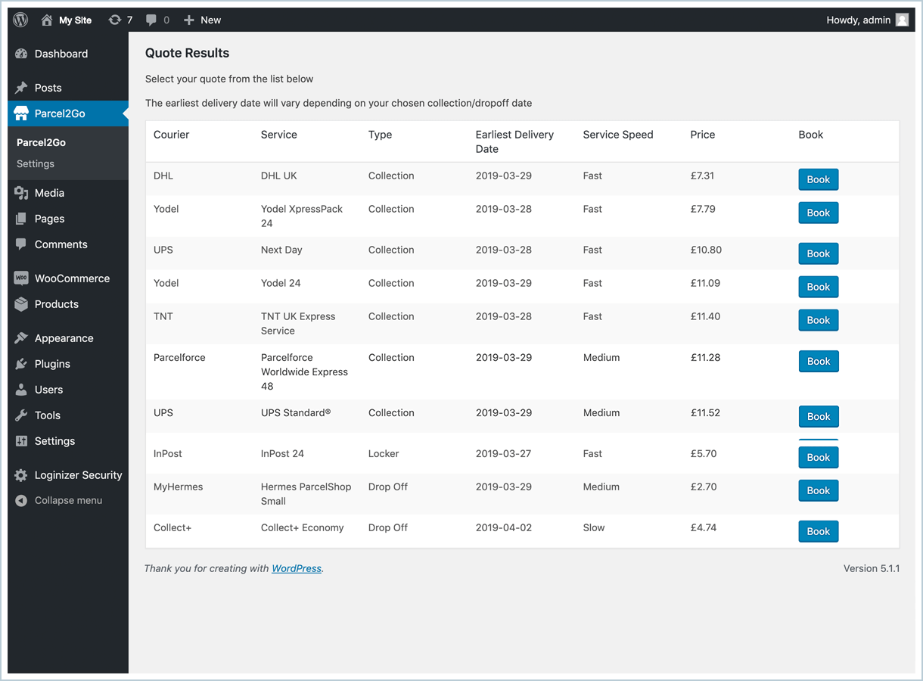Select the WooCommerce menu icon
Image resolution: width=923 pixels, height=681 pixels.
21,278
